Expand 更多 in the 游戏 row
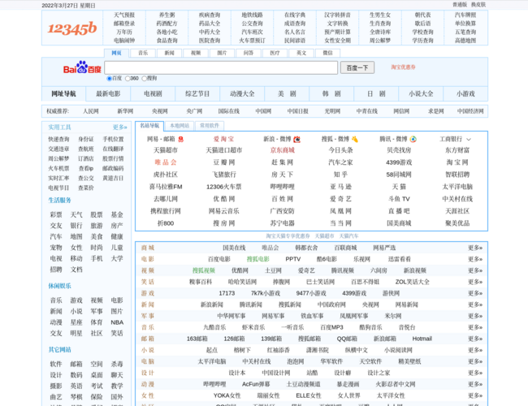Viewport: 528px width, 406px height. [475, 293]
